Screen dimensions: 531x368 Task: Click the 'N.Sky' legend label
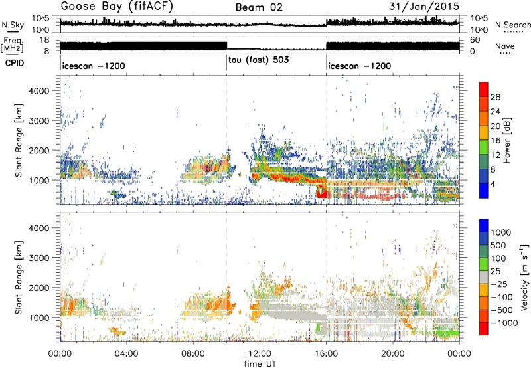click(x=13, y=25)
